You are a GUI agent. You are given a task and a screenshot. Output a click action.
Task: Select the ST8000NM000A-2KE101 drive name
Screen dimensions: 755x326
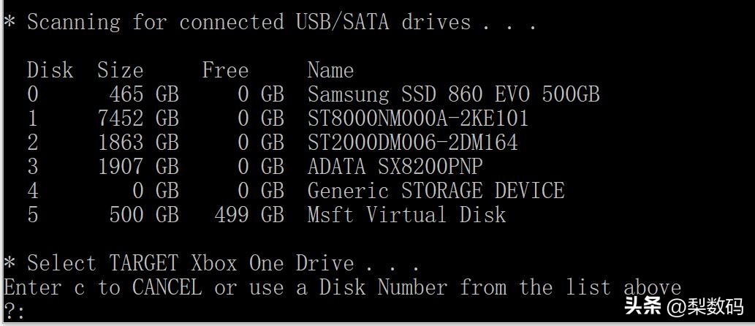pyautogui.click(x=417, y=118)
